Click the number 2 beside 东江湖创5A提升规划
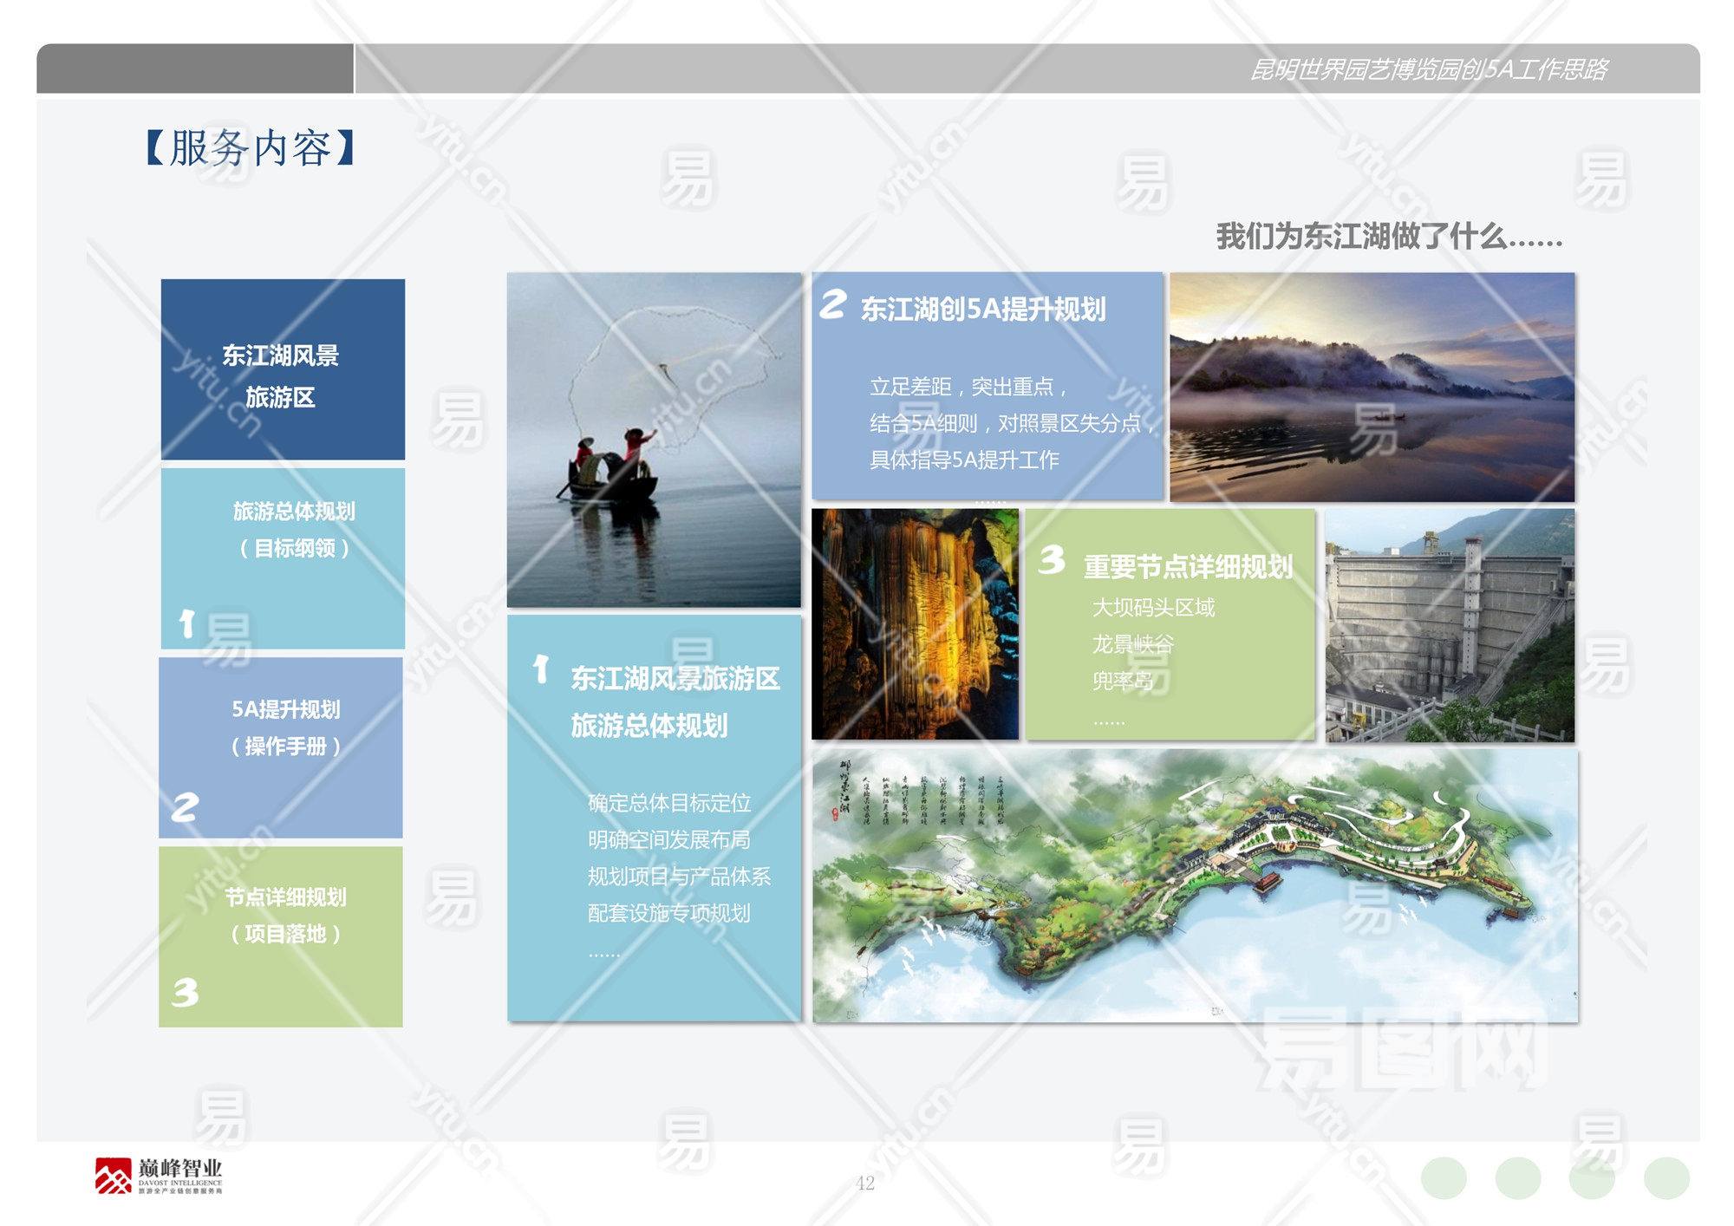Viewport: 1734px width, 1226px height. [x=832, y=303]
